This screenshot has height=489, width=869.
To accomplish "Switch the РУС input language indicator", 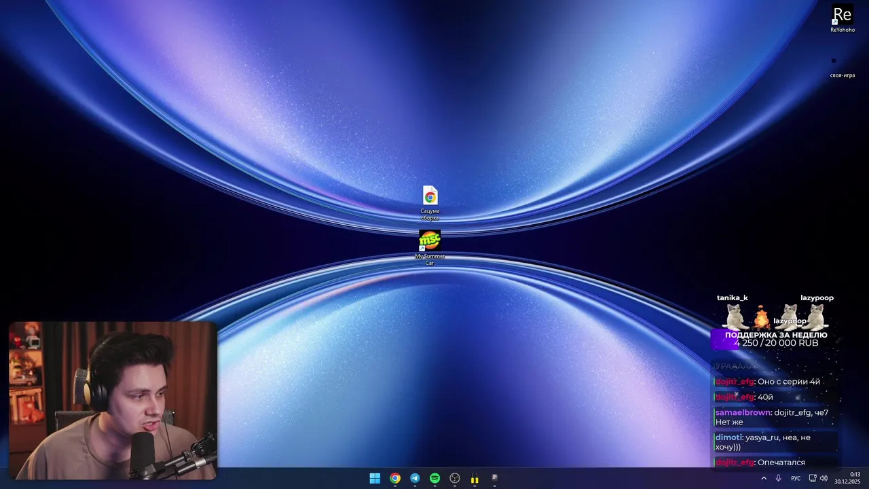I will tap(796, 478).
